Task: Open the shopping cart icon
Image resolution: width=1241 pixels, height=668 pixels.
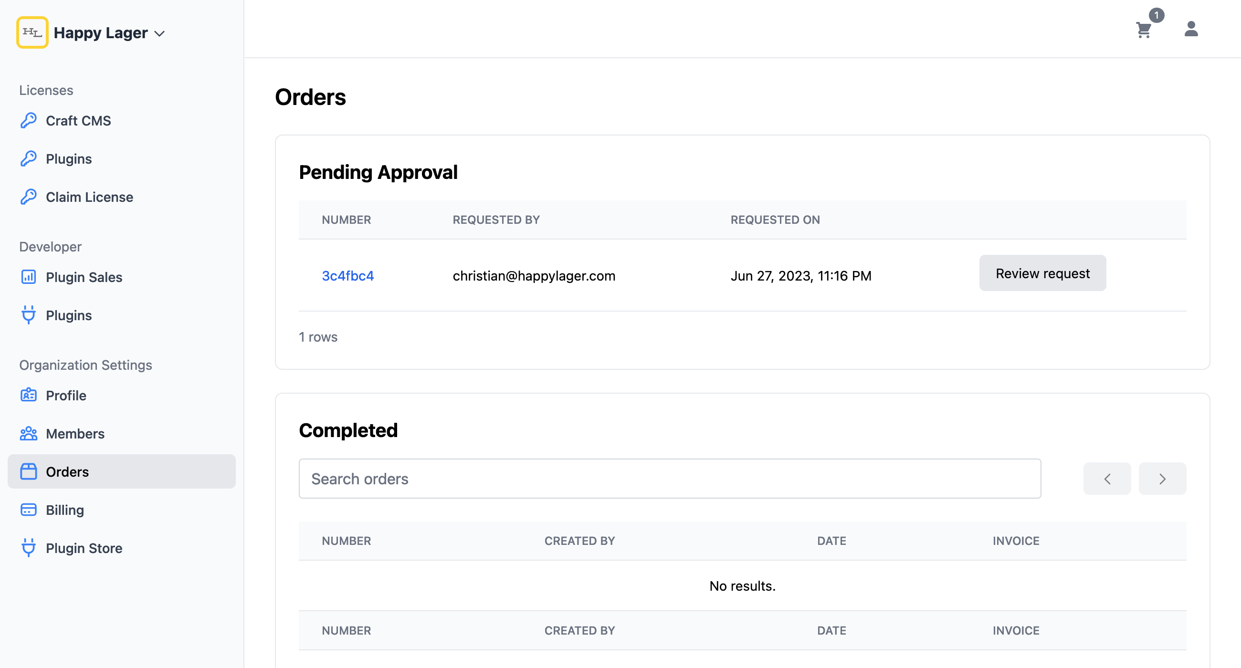Action: 1143,30
